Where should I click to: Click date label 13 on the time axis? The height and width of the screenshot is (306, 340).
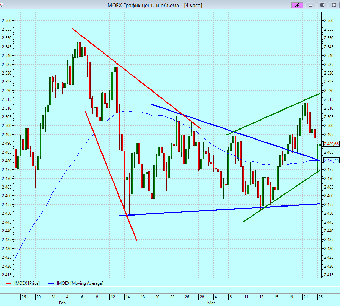pos(261,297)
